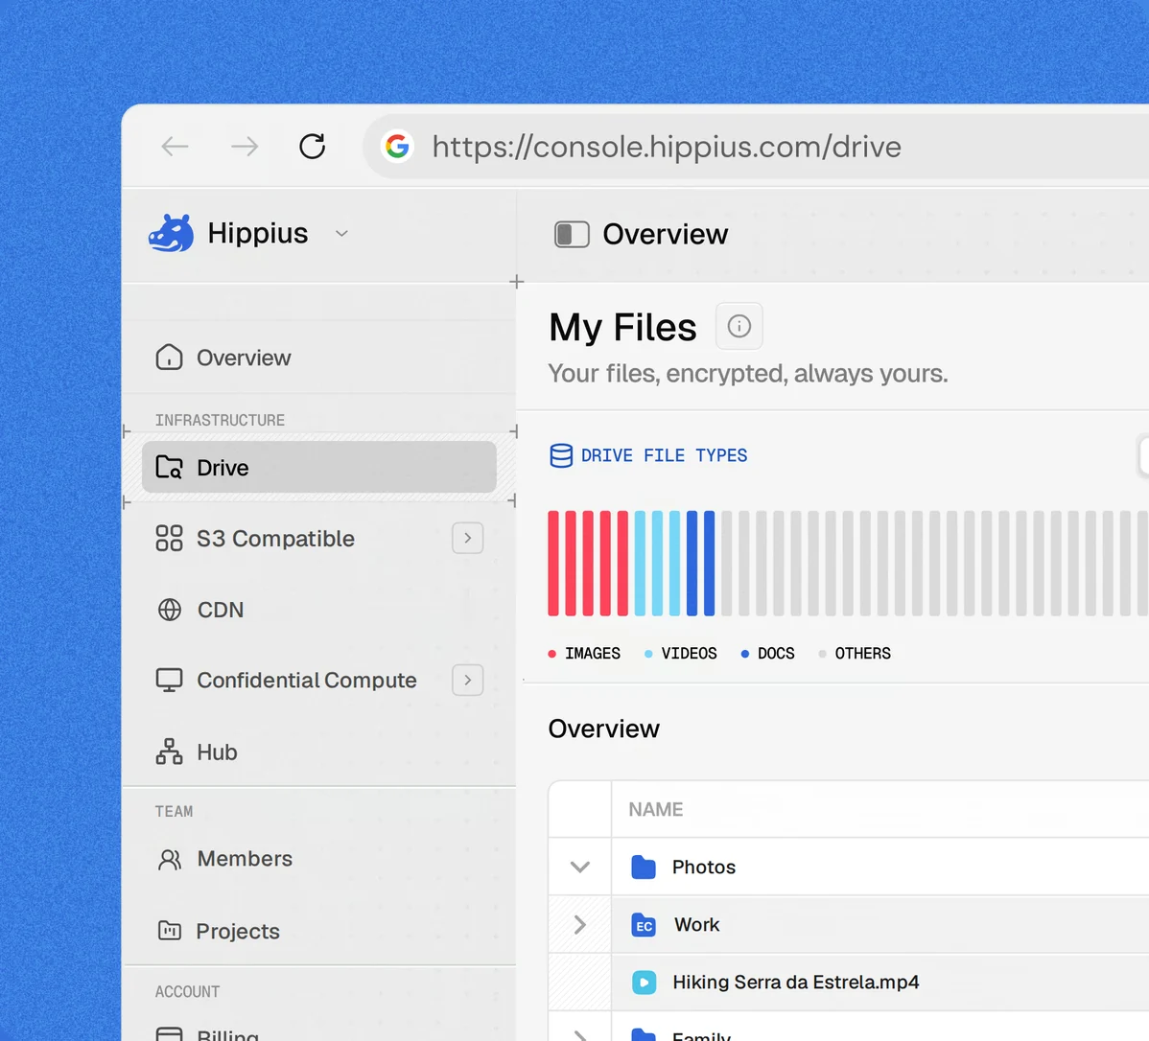1149x1041 pixels.
Task: Click the home icon for Overview
Action: click(169, 358)
